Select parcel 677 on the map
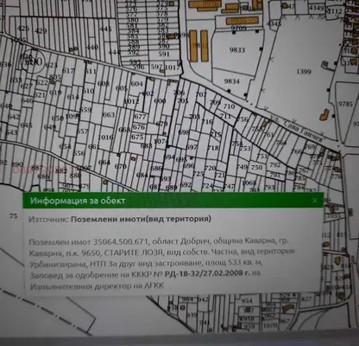 tap(140, 117)
